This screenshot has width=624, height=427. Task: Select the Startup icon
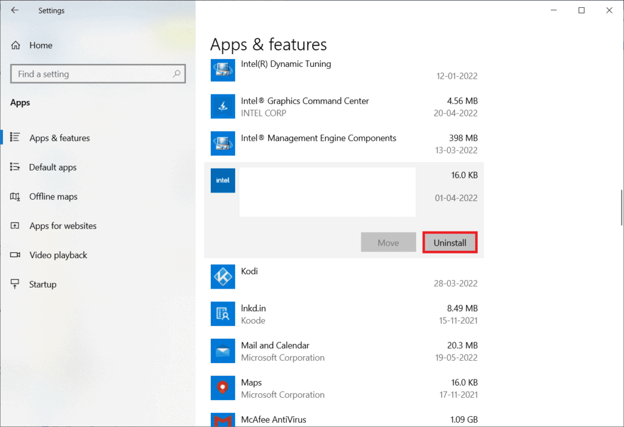(15, 284)
